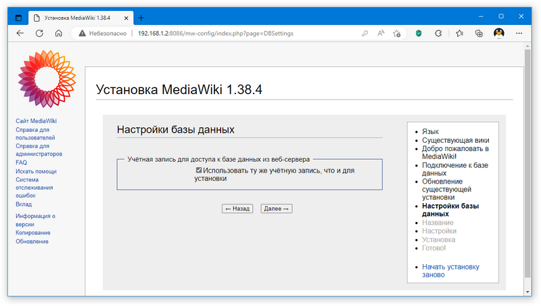
Task: Click the Небезопасно security warning icon
Action: click(x=82, y=33)
